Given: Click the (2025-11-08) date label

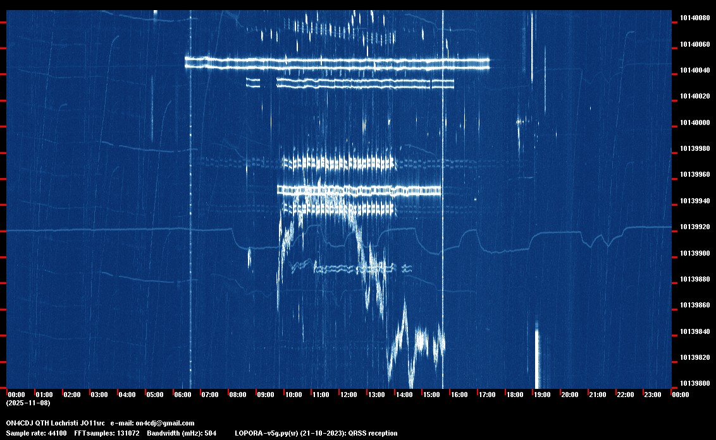Looking at the screenshot, I should tap(28, 403).
